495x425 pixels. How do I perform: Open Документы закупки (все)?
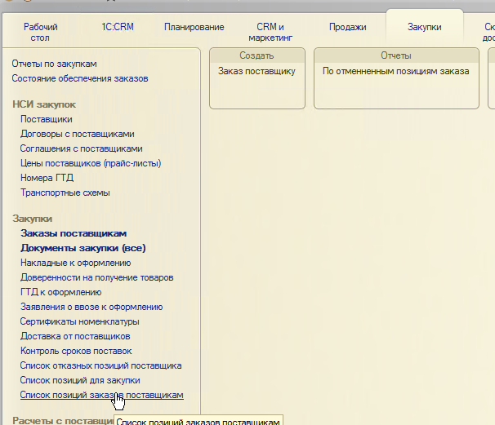click(x=82, y=248)
